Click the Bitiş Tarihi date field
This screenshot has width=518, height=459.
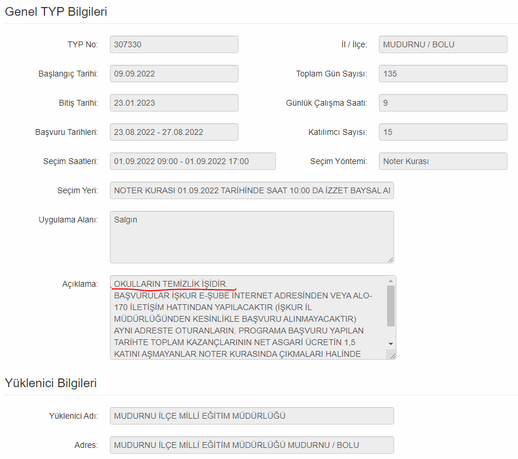pyautogui.click(x=174, y=103)
